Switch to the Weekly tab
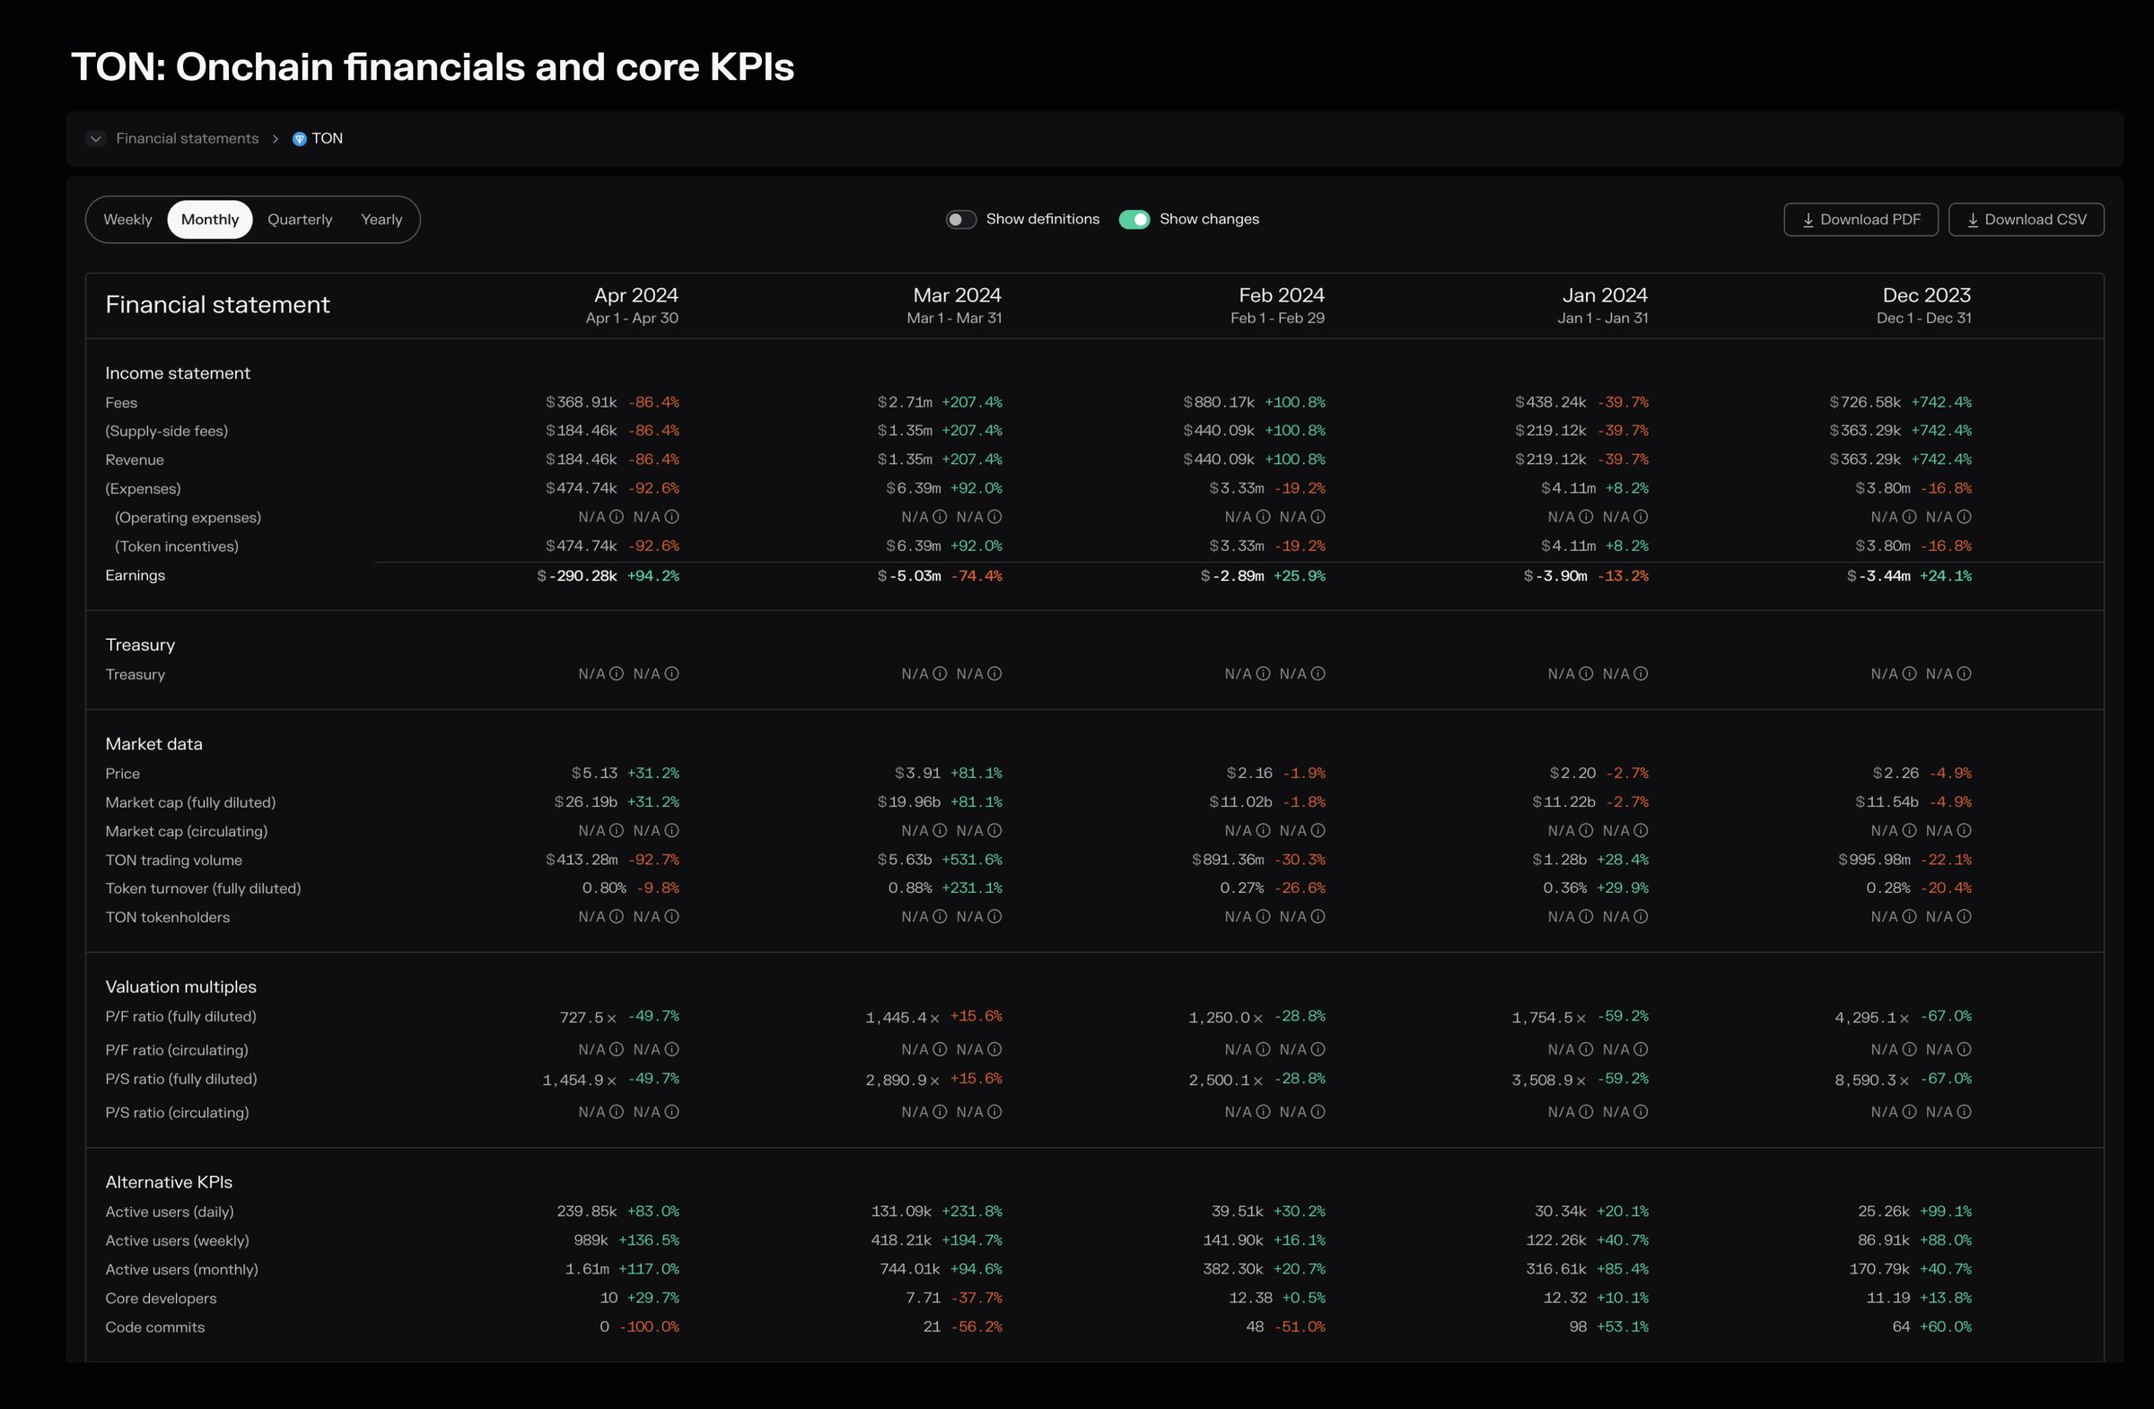 pos(127,220)
